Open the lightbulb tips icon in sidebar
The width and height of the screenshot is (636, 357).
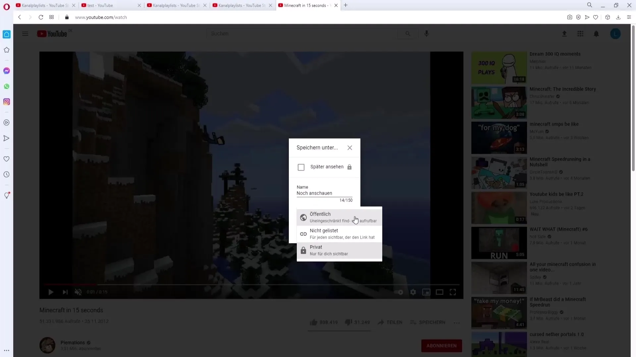[7, 195]
